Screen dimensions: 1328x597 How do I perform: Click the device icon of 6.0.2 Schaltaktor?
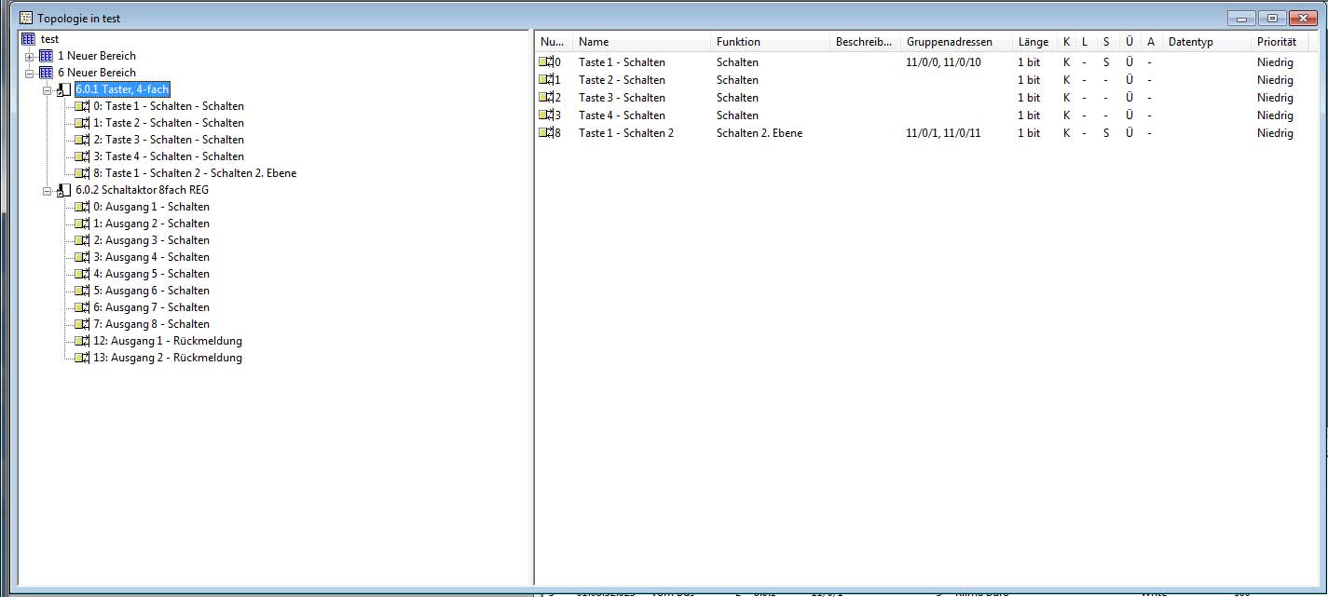coord(63,190)
